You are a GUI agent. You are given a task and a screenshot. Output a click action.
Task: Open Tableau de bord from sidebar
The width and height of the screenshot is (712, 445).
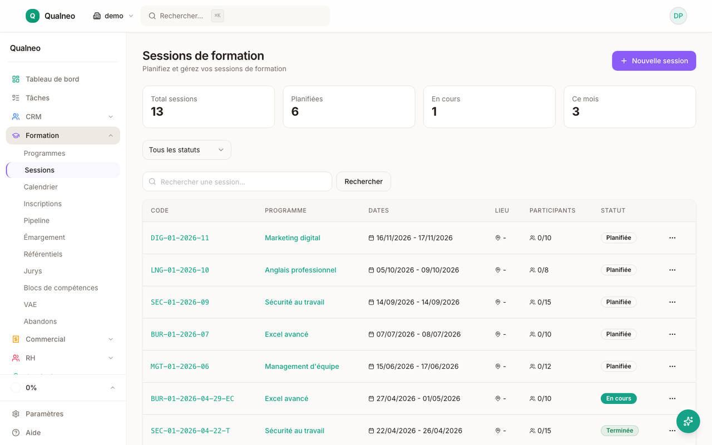pos(63,79)
